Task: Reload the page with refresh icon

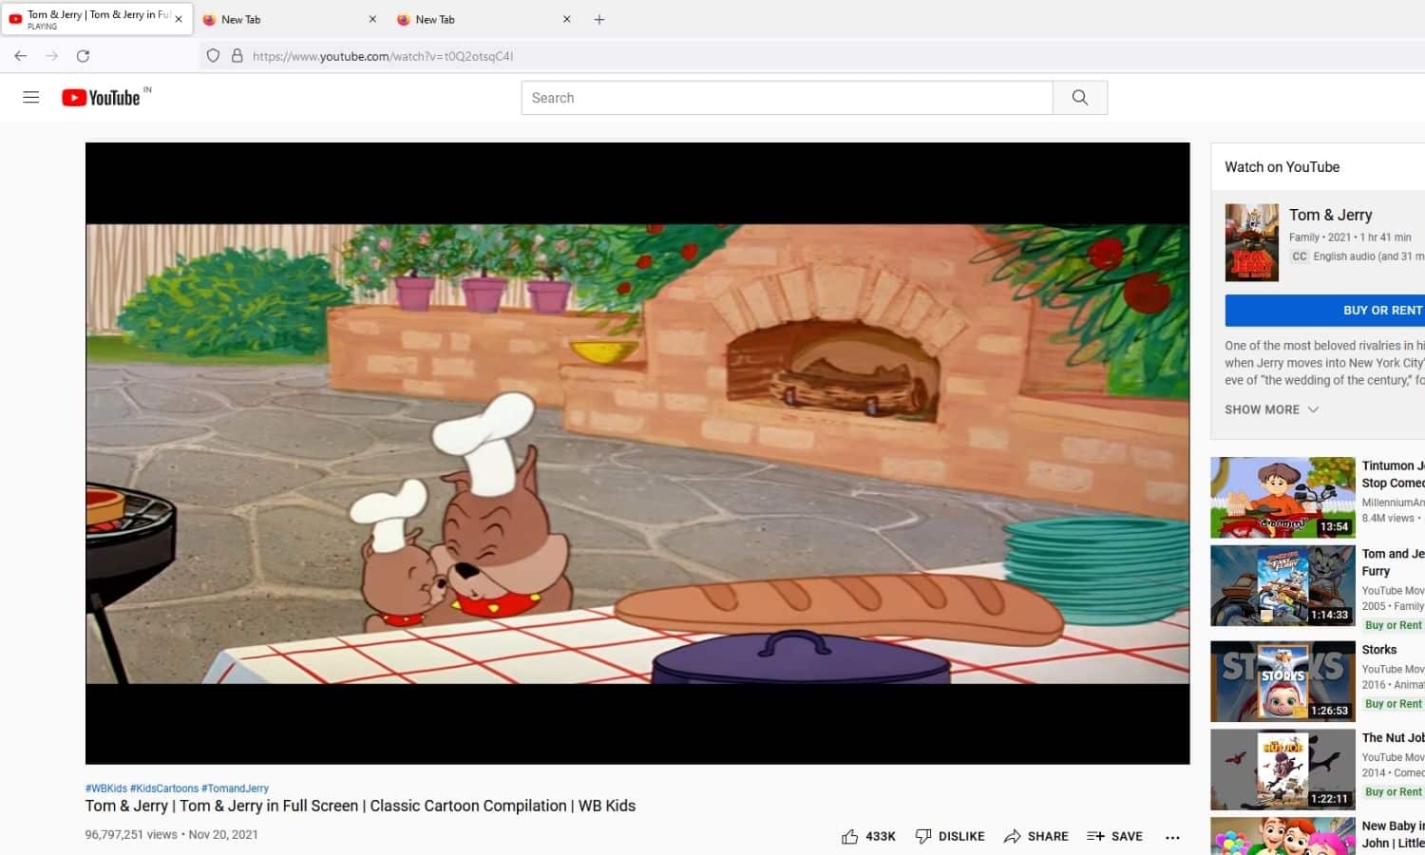Action: (83, 56)
